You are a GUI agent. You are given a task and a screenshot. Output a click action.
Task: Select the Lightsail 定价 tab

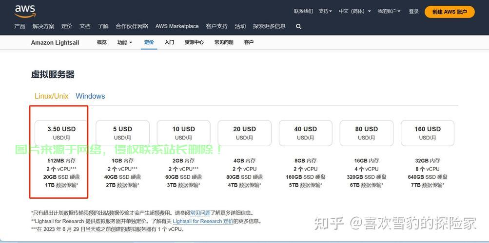point(149,42)
